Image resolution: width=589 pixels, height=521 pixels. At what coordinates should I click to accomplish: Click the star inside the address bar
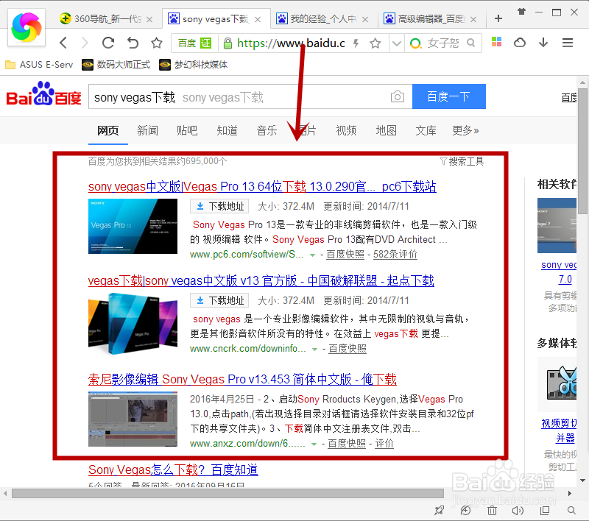[375, 43]
